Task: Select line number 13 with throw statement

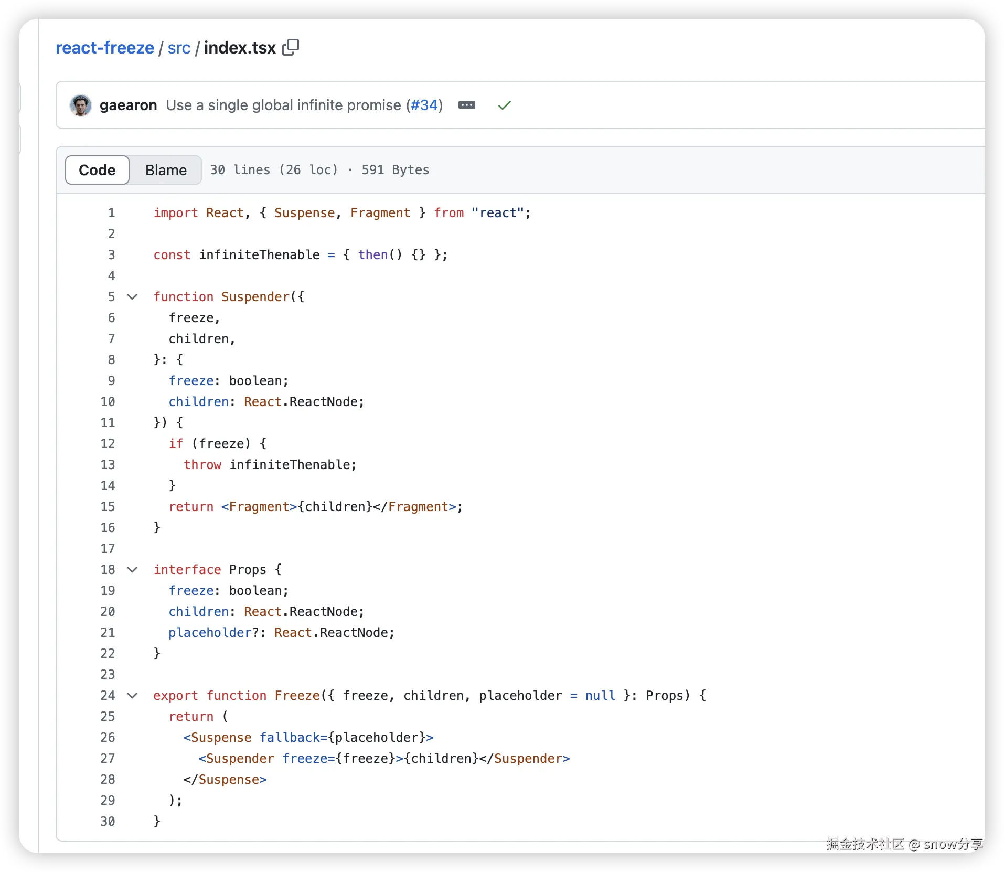Action: tap(108, 465)
